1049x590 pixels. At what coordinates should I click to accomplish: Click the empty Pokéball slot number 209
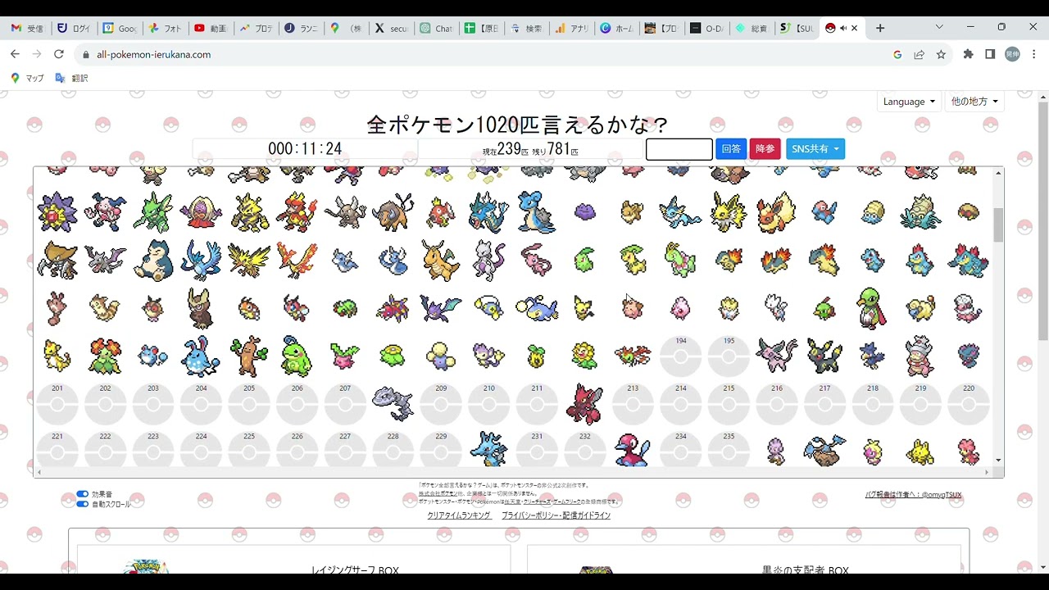click(x=441, y=403)
